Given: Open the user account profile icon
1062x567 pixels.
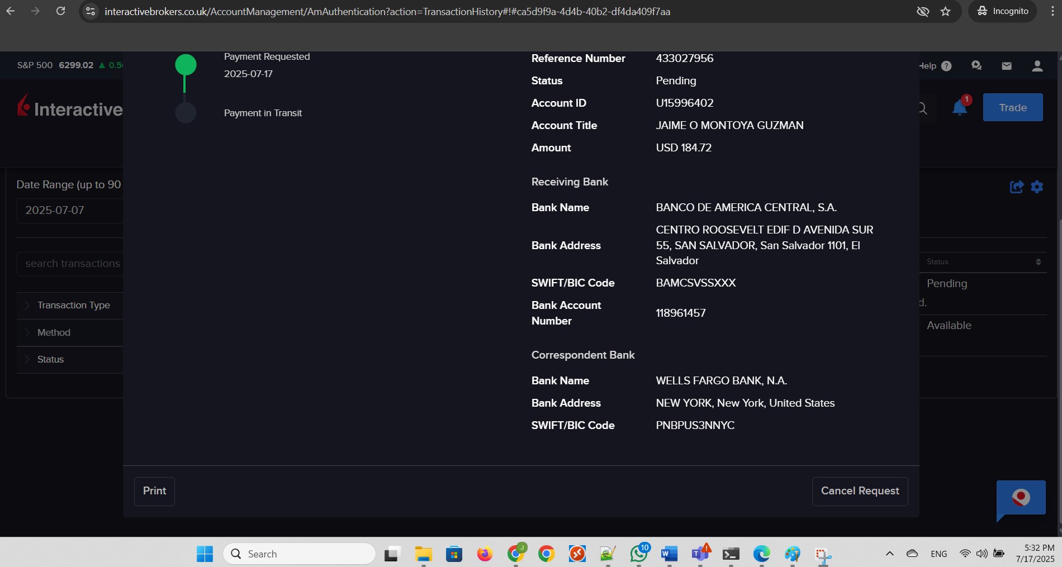Looking at the screenshot, I should coord(1037,66).
